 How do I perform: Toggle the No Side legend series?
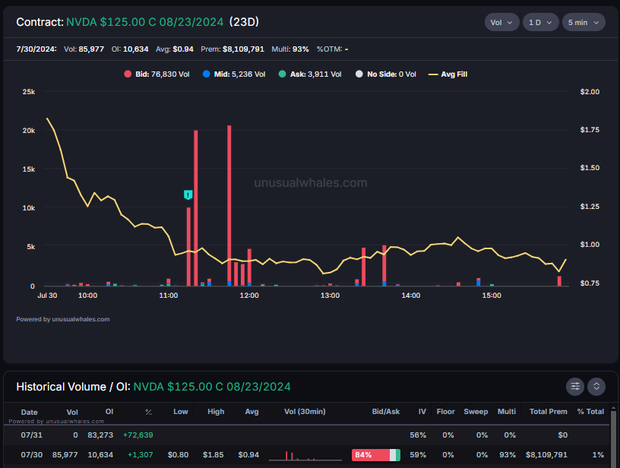click(x=386, y=74)
